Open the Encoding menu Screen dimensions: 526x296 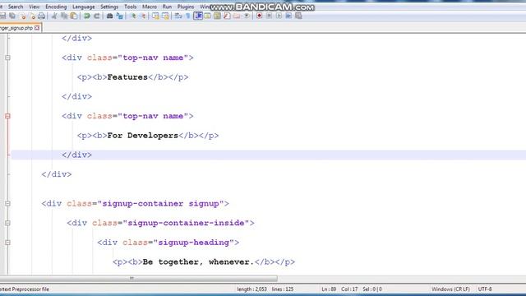pos(56,7)
